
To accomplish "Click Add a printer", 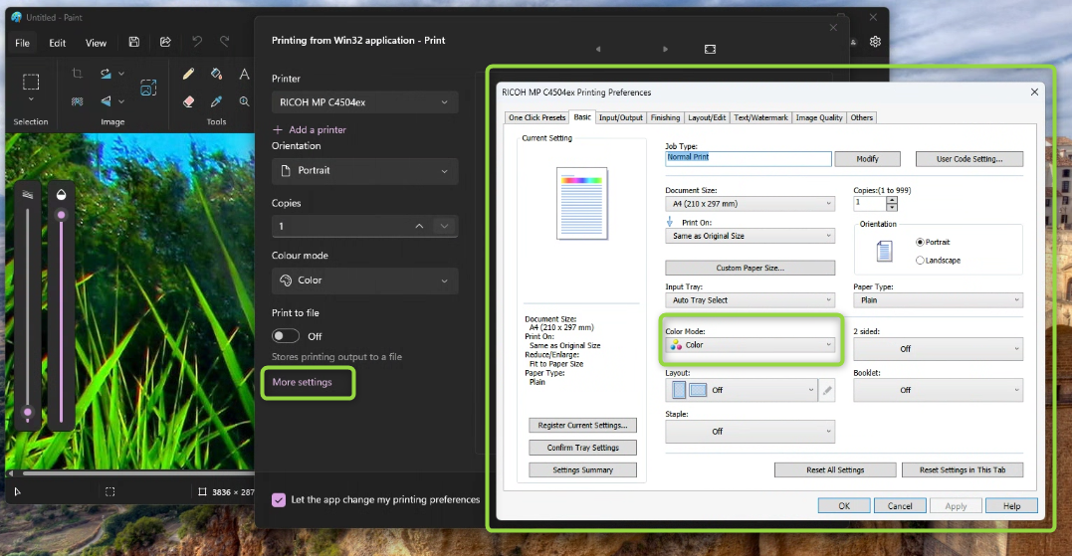I will pos(310,129).
